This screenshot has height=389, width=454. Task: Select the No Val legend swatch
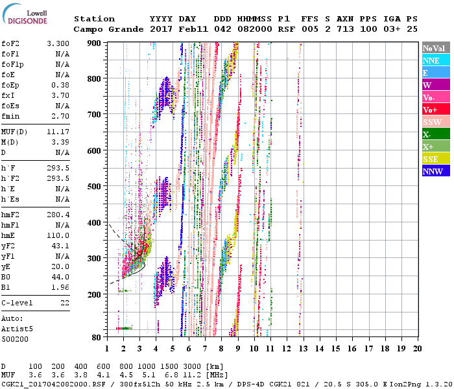click(436, 48)
